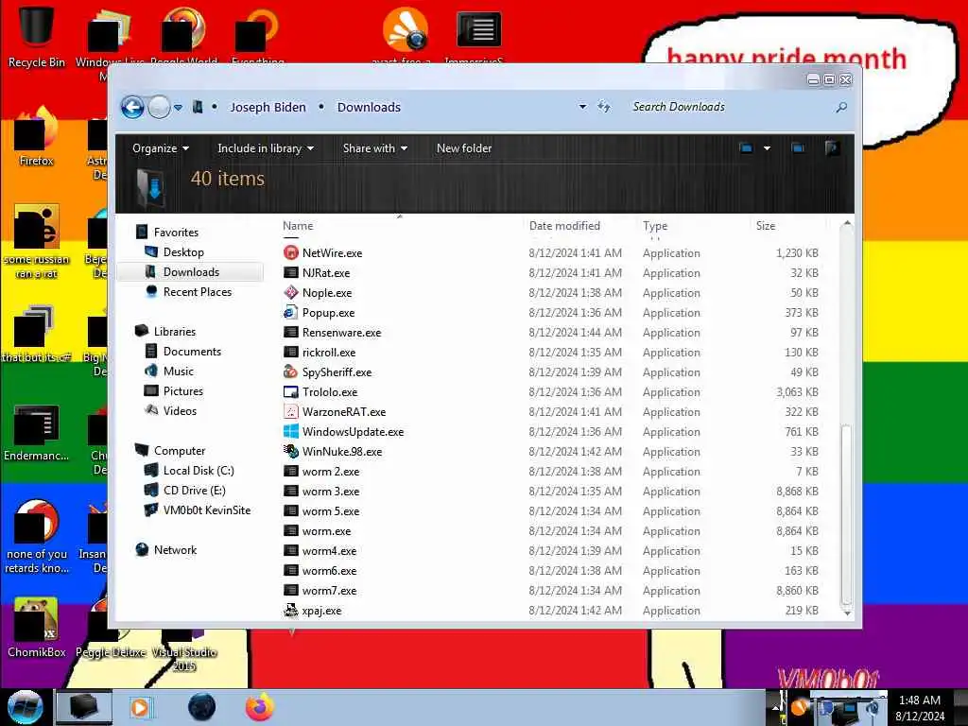Screen dimensions: 968x726
Task: Click the Windows Start orb
Action: (25, 707)
